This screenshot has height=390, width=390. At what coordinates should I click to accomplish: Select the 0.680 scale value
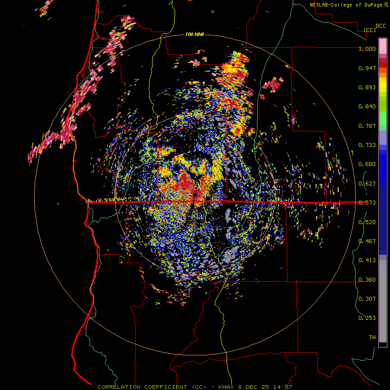tap(367, 164)
